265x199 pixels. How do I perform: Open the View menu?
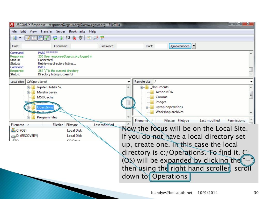33,31
